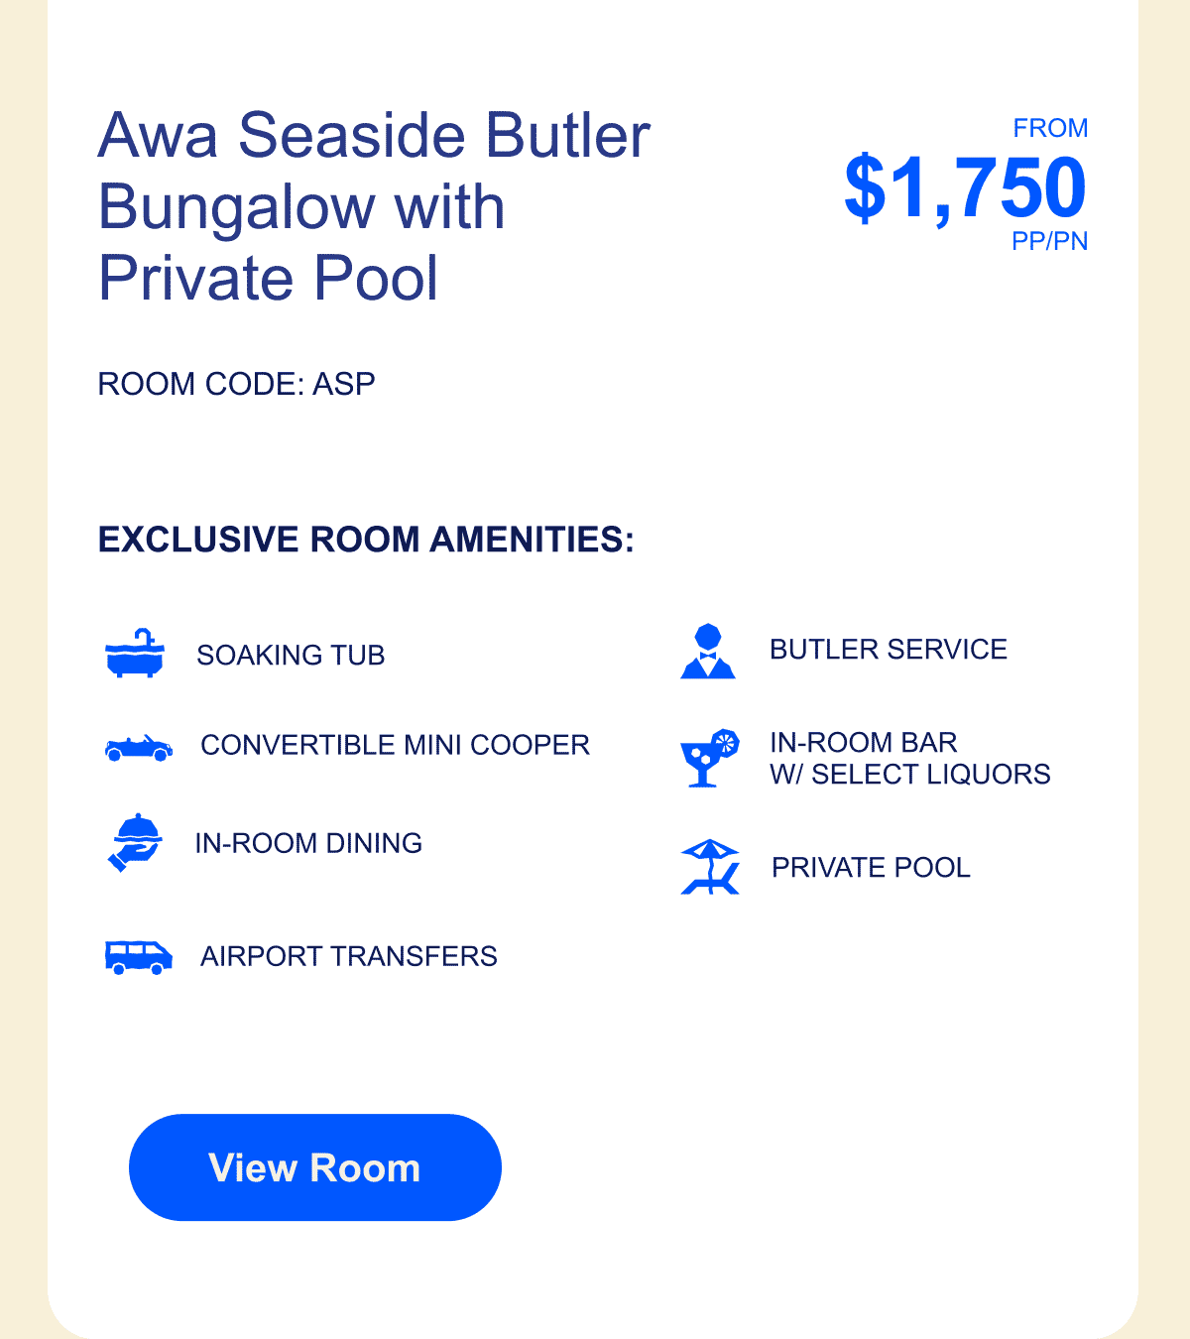Viewport: 1190px width, 1339px height.
Task: Select the Awa Seaside Butler Bungalow title
Action: point(374,206)
